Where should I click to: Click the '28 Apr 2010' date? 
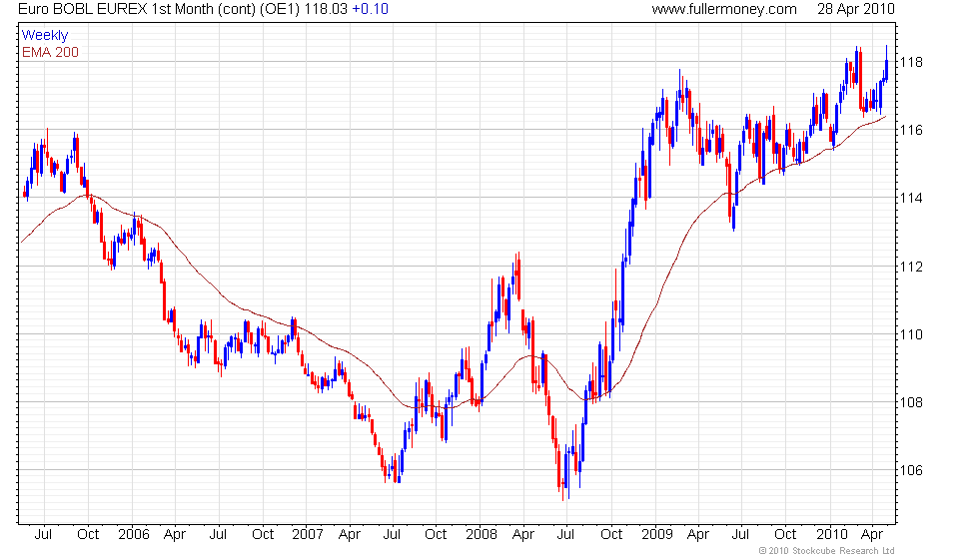(x=856, y=9)
